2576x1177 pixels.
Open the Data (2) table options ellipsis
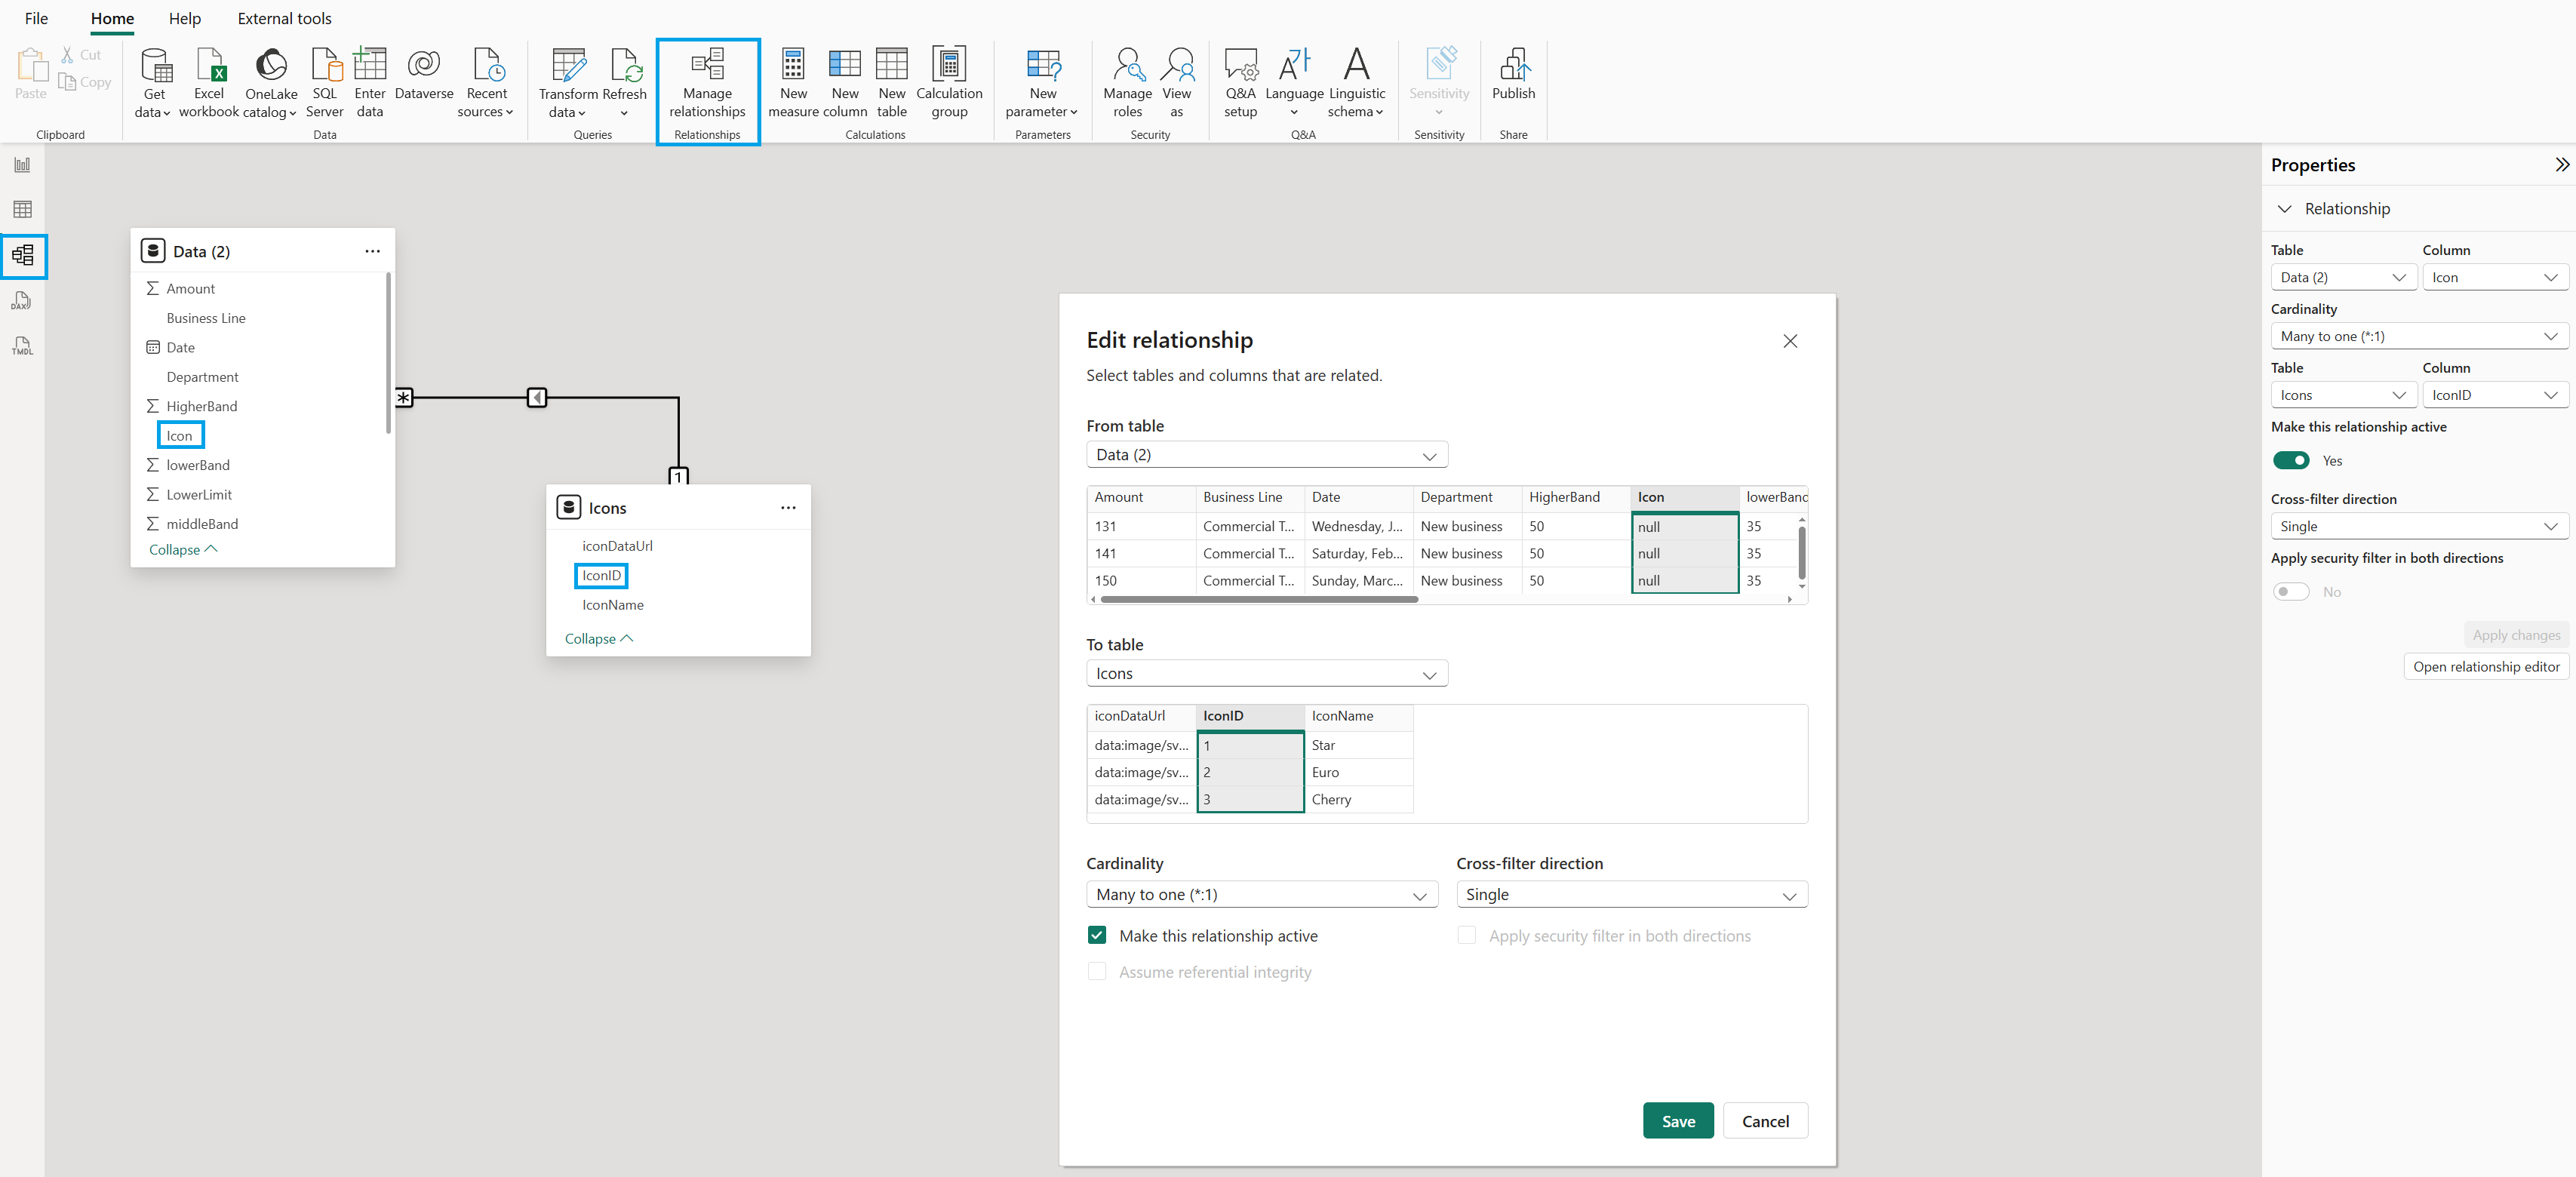(372, 251)
